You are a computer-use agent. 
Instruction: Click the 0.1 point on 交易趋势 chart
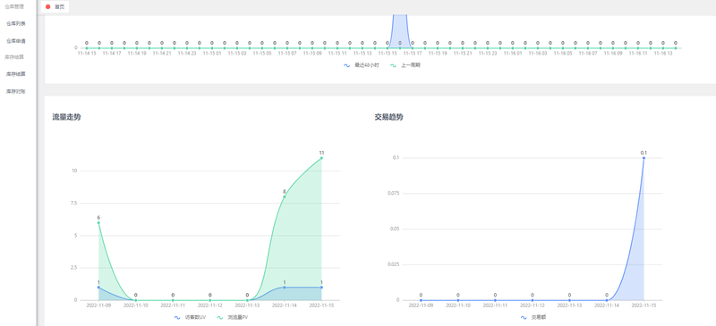(x=644, y=158)
